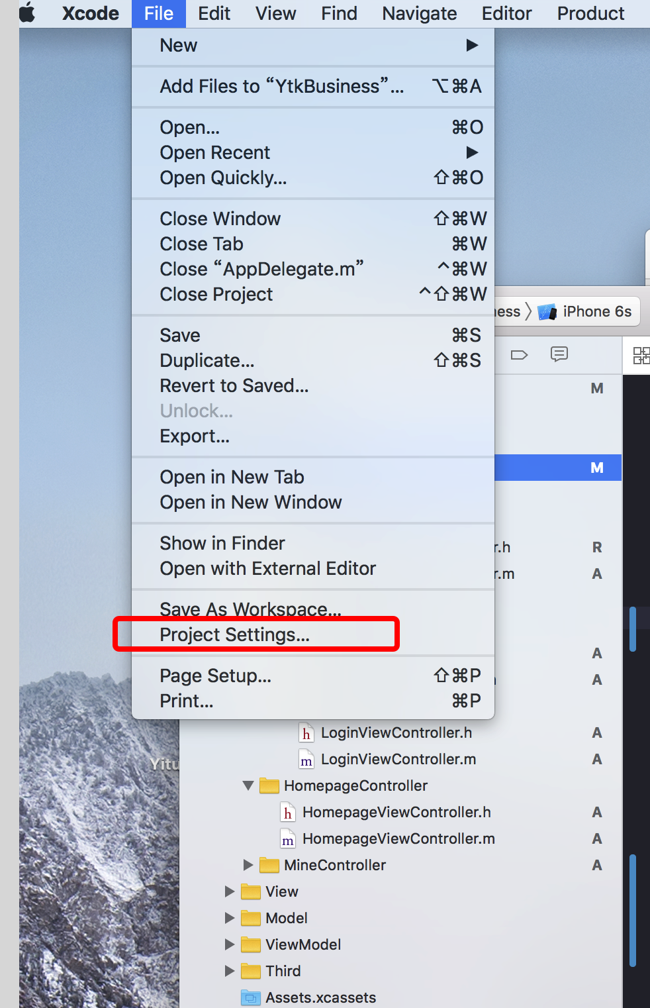Screen dimensions: 650x1008
Task: Expand the New submenu
Action: [313, 45]
